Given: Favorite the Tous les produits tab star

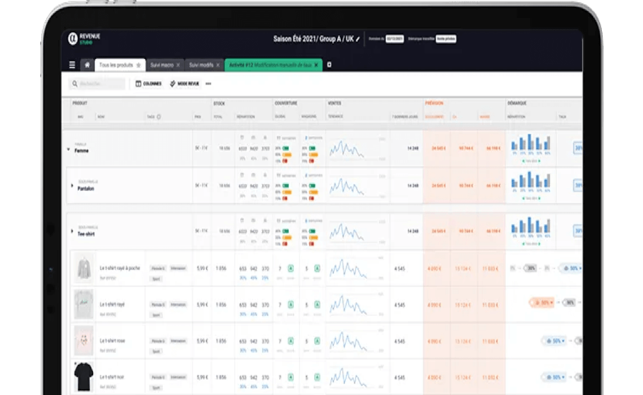Looking at the screenshot, I should coord(139,65).
